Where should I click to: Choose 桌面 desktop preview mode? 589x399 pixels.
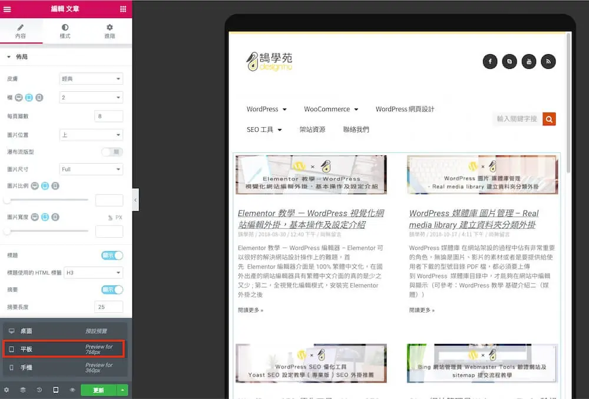(64, 331)
